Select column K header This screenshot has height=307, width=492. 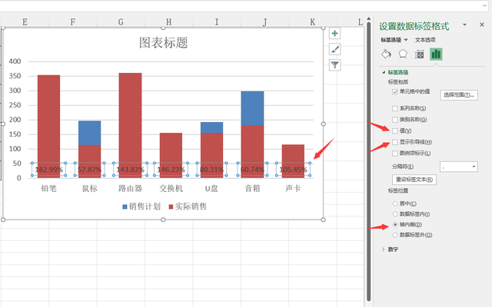(x=313, y=22)
